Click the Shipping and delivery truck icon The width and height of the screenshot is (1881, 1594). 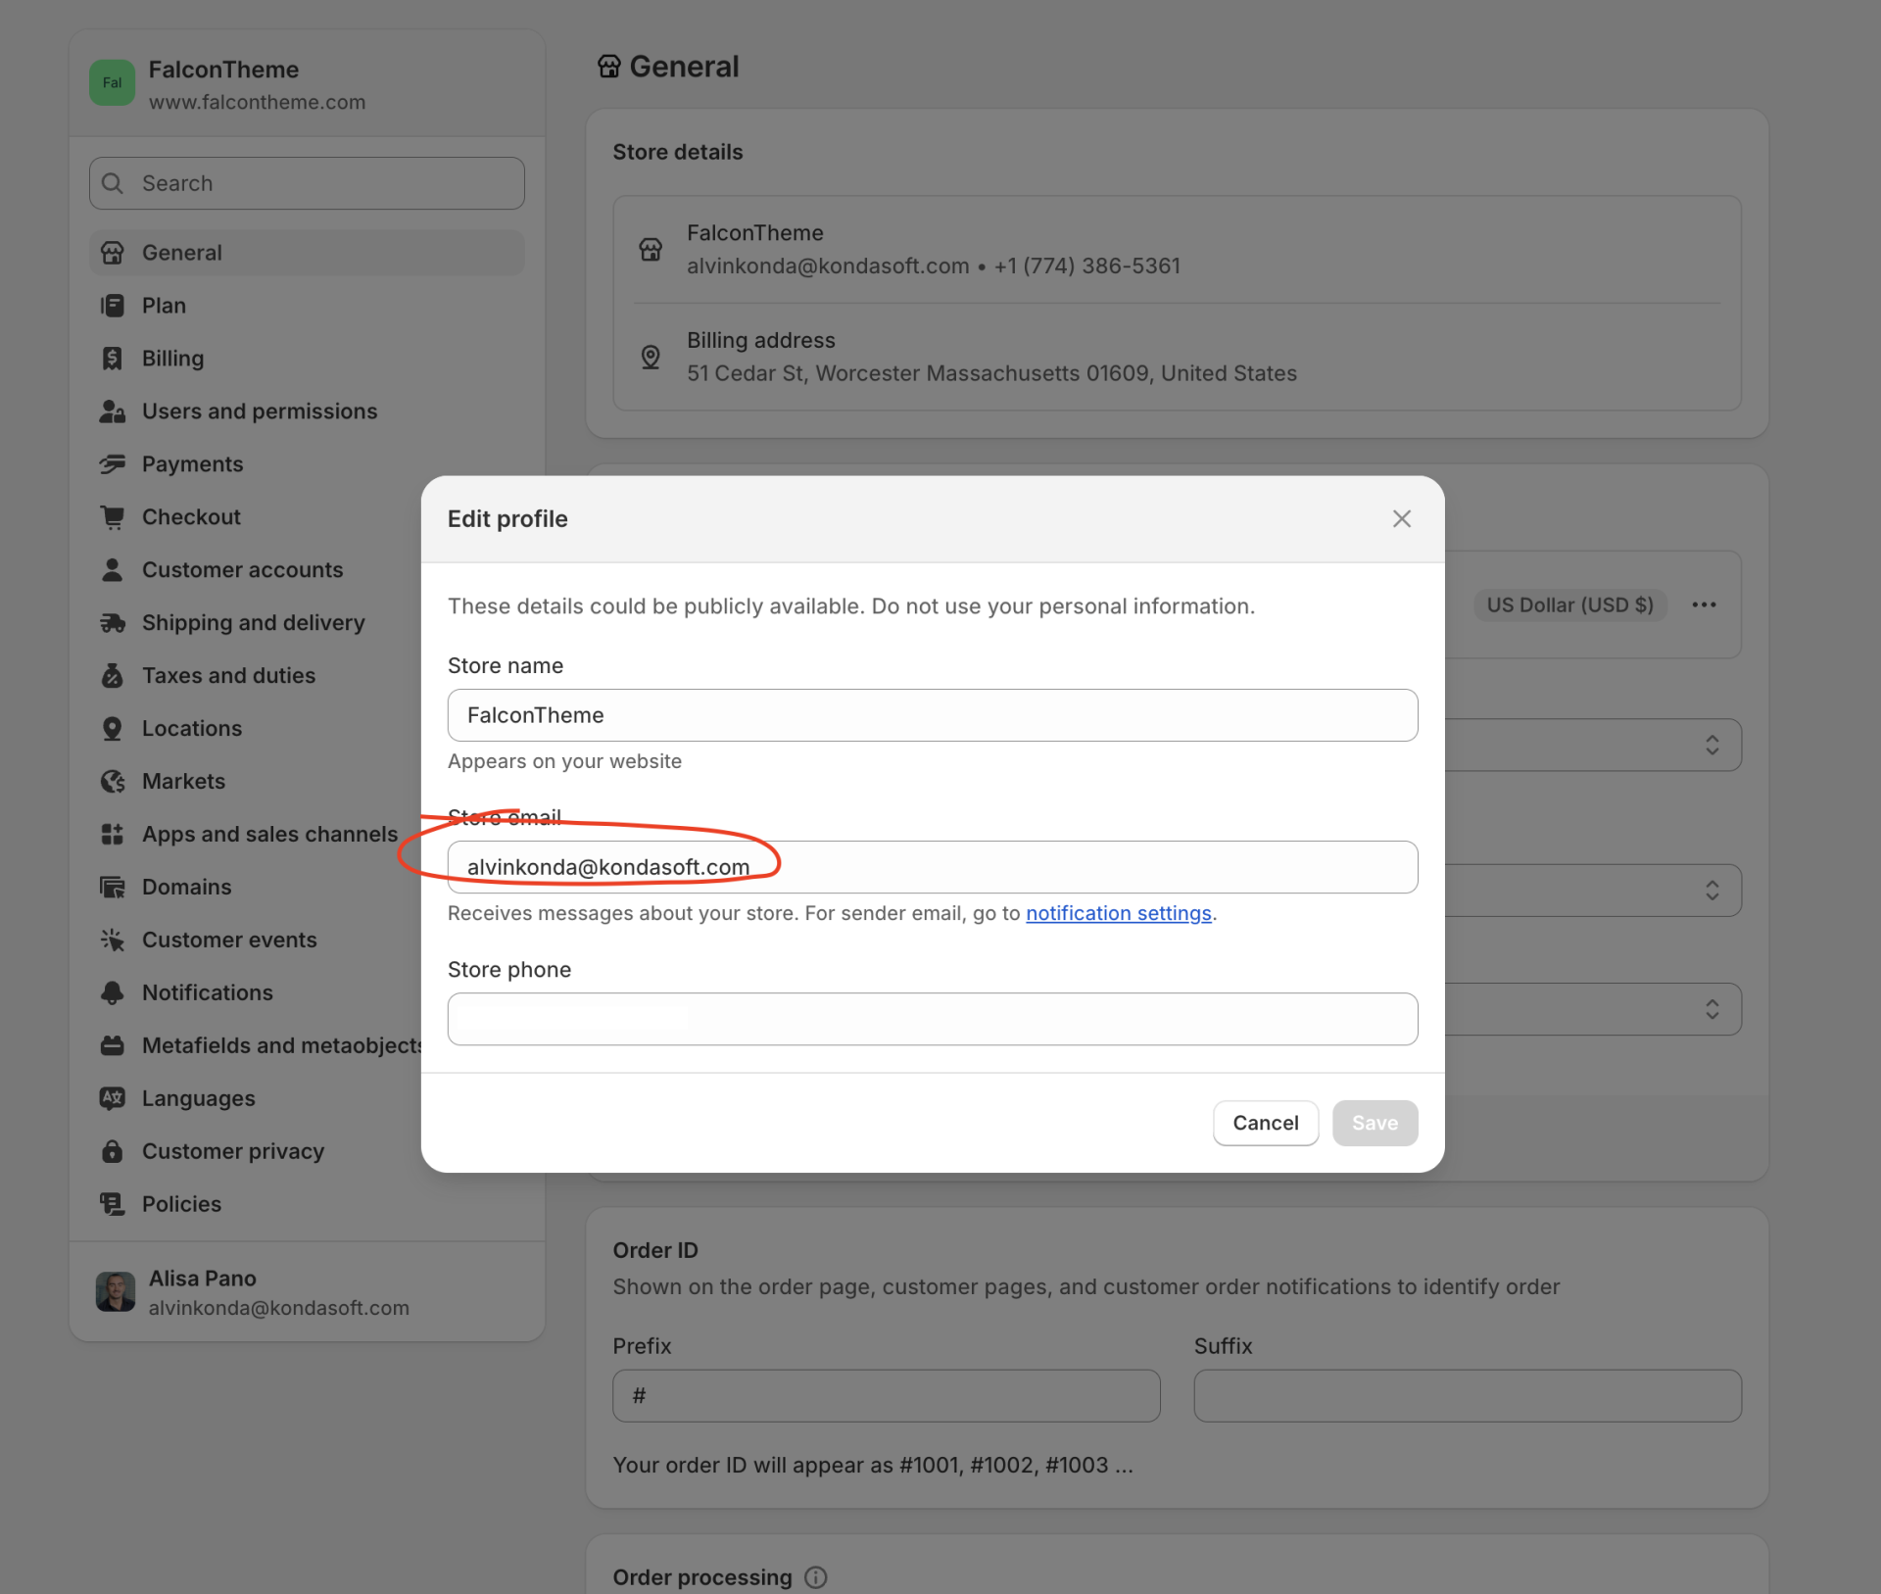pos(113,623)
